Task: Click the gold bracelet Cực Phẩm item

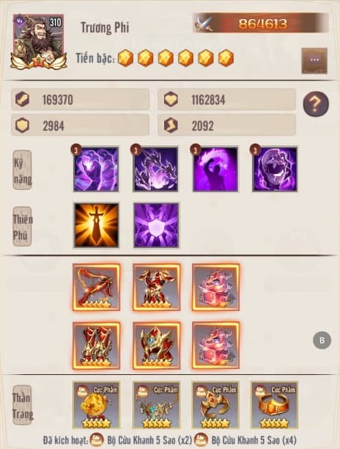Action: pos(275,405)
